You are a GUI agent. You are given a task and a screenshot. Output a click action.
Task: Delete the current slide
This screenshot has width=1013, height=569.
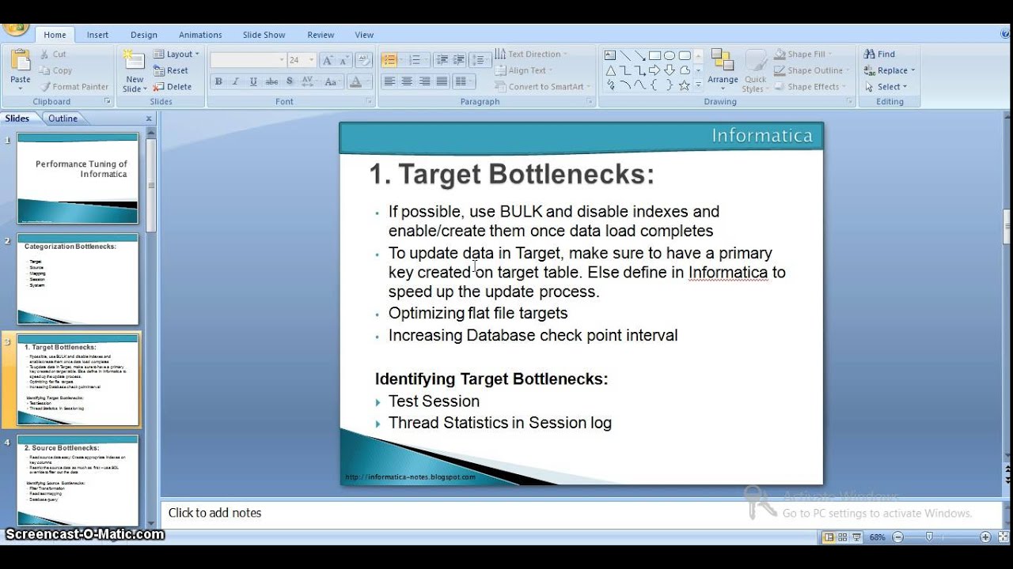(x=173, y=87)
